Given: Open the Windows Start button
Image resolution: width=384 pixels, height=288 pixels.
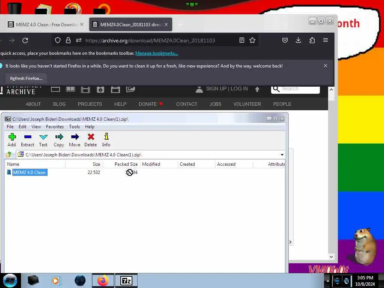Looking at the screenshot, I should (x=10, y=280).
